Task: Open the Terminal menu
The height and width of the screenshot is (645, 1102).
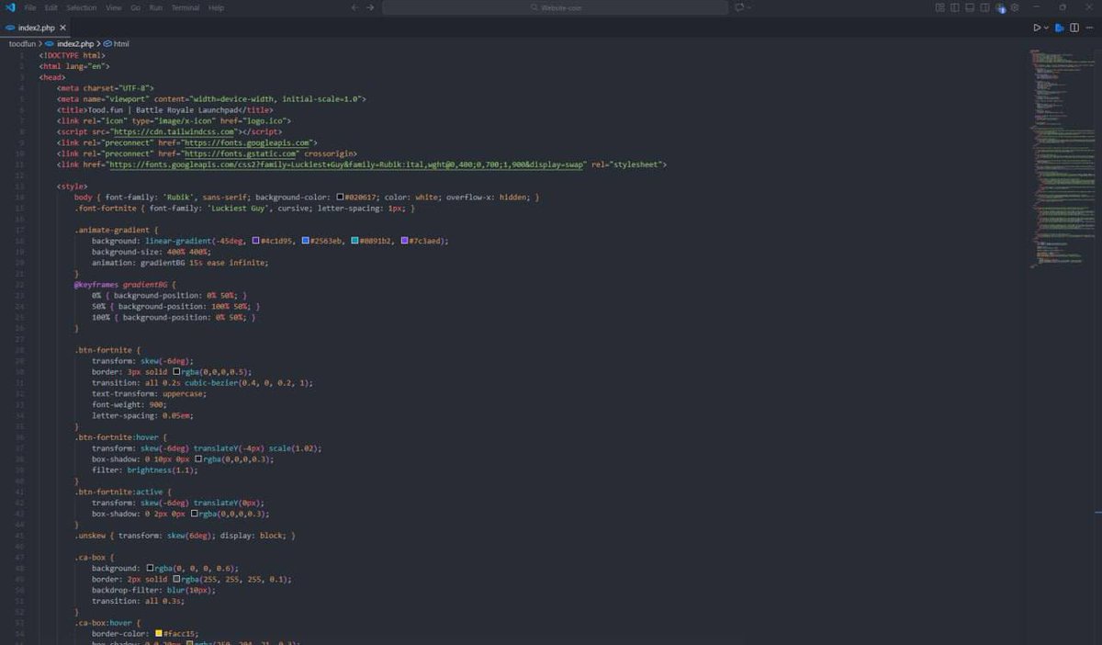Action: pyautogui.click(x=186, y=7)
